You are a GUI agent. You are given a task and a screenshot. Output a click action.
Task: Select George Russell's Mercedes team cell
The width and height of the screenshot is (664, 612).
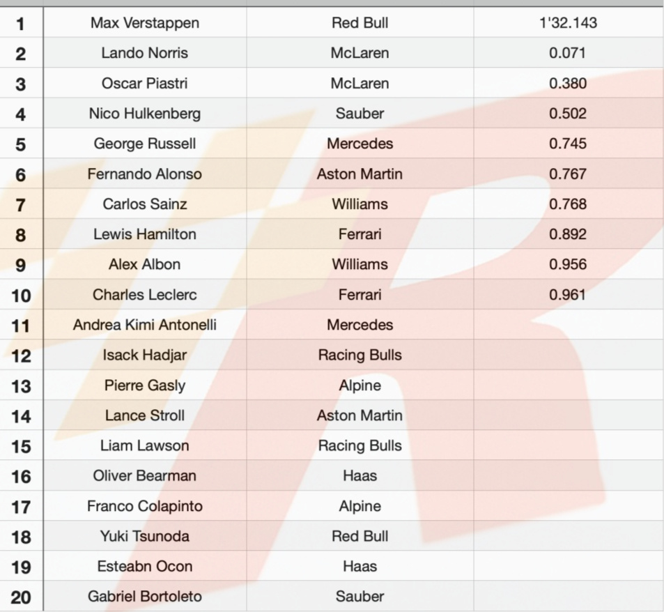click(360, 144)
